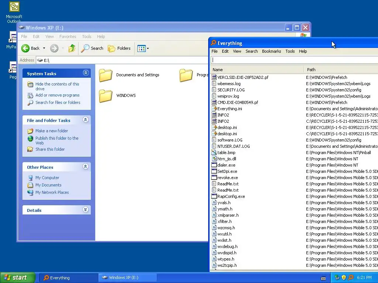The image size is (378, 283).
Task: Click Make a new folder link
Action: pos(52,131)
